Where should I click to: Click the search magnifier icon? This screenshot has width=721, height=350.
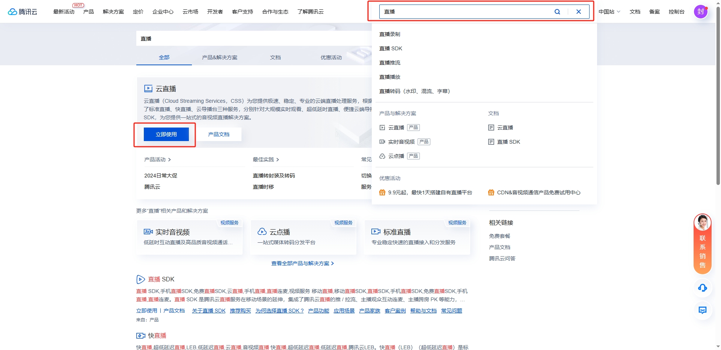(557, 12)
